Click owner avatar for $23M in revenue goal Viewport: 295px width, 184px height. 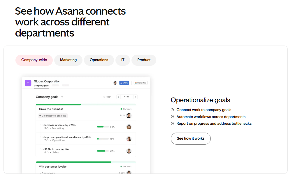click(129, 151)
